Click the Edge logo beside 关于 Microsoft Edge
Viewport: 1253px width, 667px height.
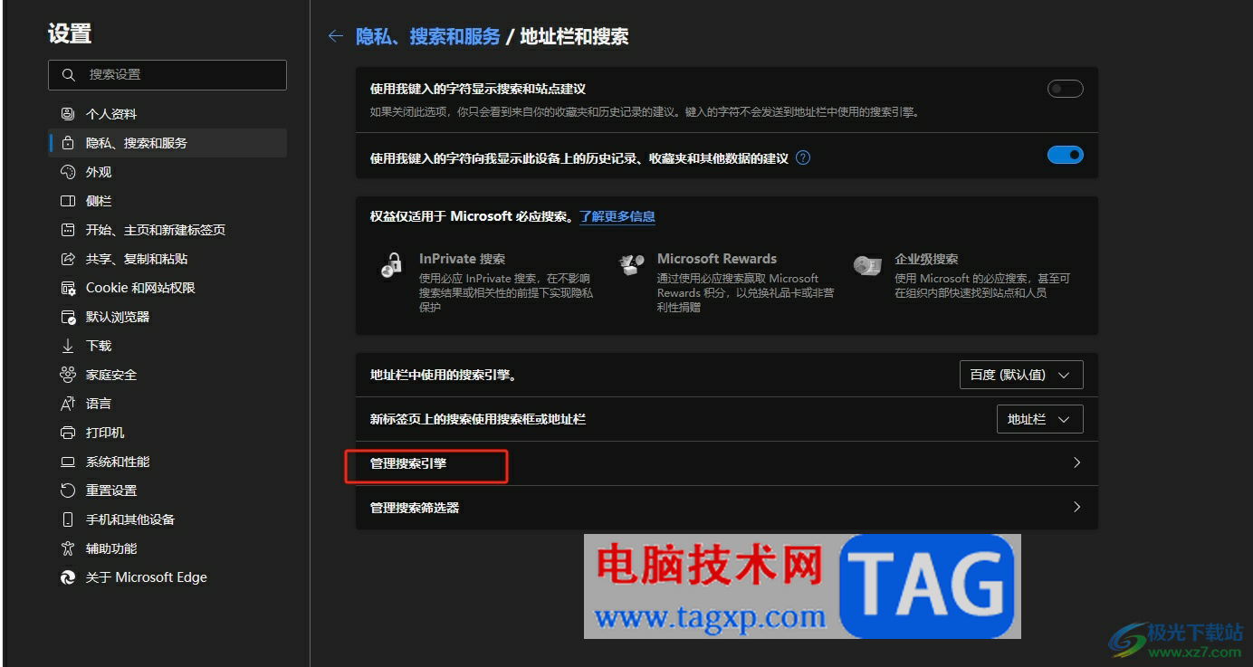coord(68,577)
